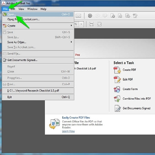Viewport: 155px width, 155px height.
Task: Open the zoom level dropdown arrow
Action: pyautogui.click(x=81, y=24)
